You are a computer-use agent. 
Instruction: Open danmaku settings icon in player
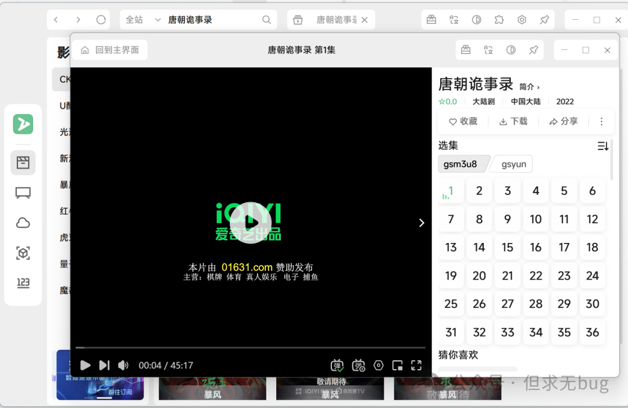click(x=359, y=365)
